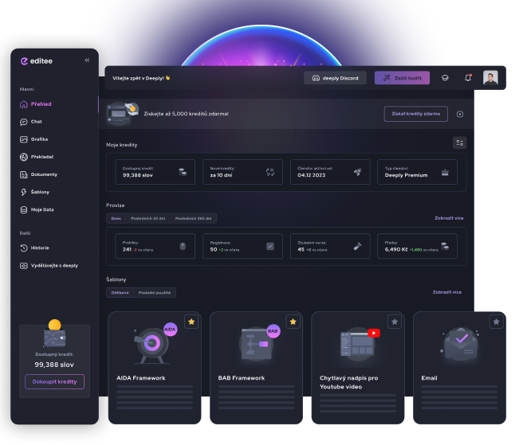Click the Dokoupit kredity button
The image size is (523, 445).
point(55,382)
